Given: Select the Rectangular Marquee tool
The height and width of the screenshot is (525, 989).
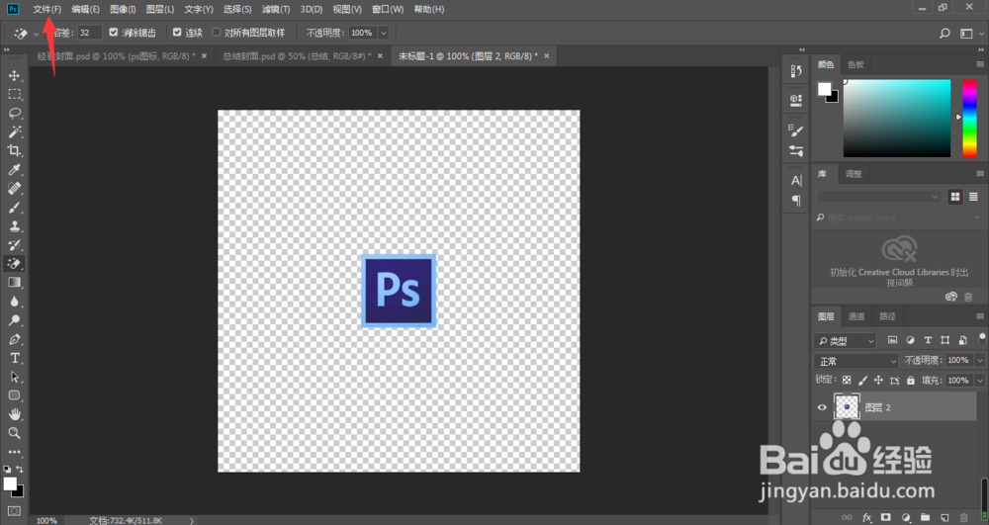Looking at the screenshot, I should (x=14, y=95).
